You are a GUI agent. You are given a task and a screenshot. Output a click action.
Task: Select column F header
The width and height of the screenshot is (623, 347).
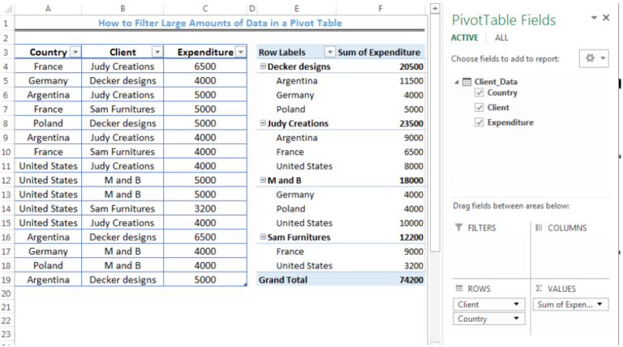[380, 8]
